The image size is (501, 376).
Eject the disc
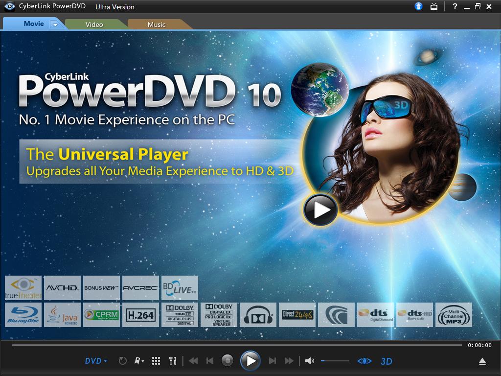click(482, 361)
